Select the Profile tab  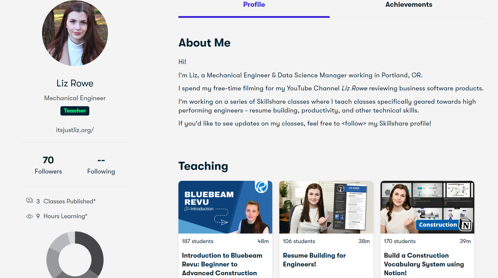pos(254,5)
